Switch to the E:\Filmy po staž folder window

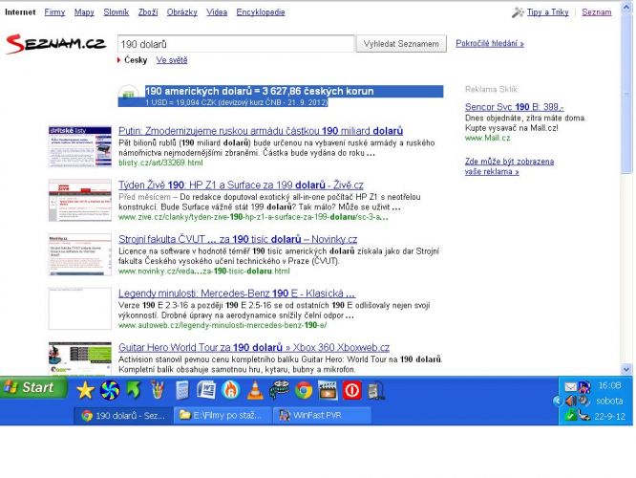pyautogui.click(x=223, y=415)
